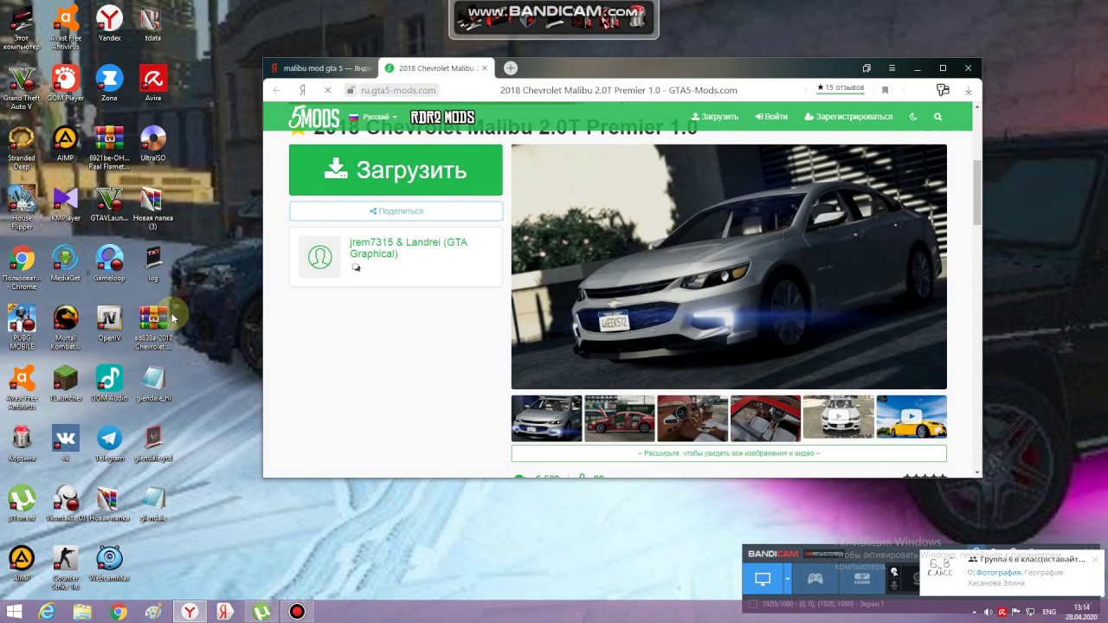Click the site search magnifier icon

[x=937, y=117]
